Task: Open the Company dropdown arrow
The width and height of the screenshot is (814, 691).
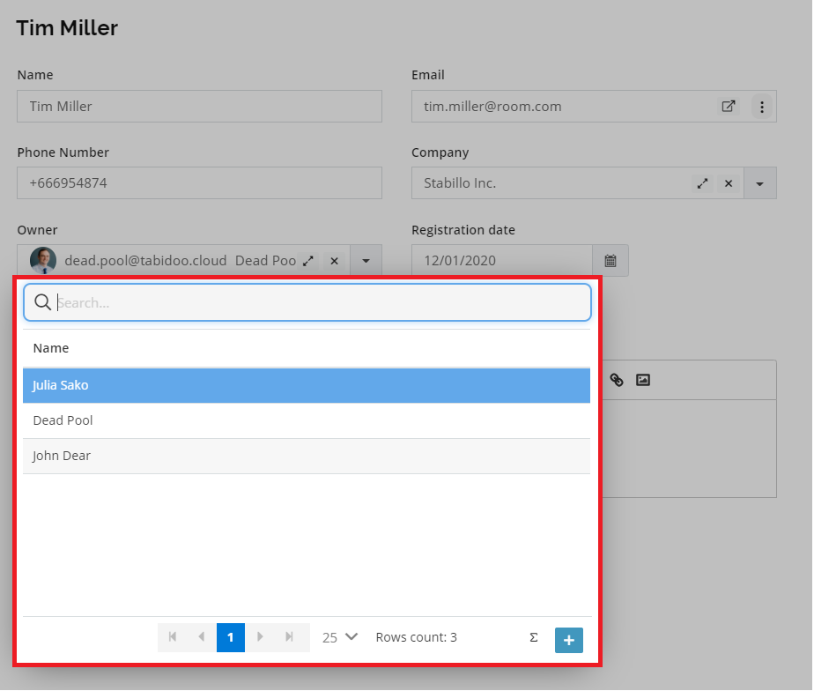Action: pos(760,183)
